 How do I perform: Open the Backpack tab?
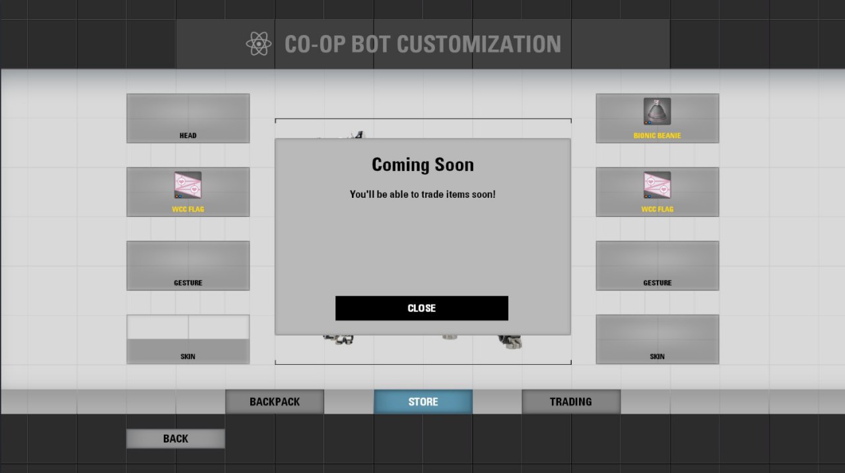275,402
